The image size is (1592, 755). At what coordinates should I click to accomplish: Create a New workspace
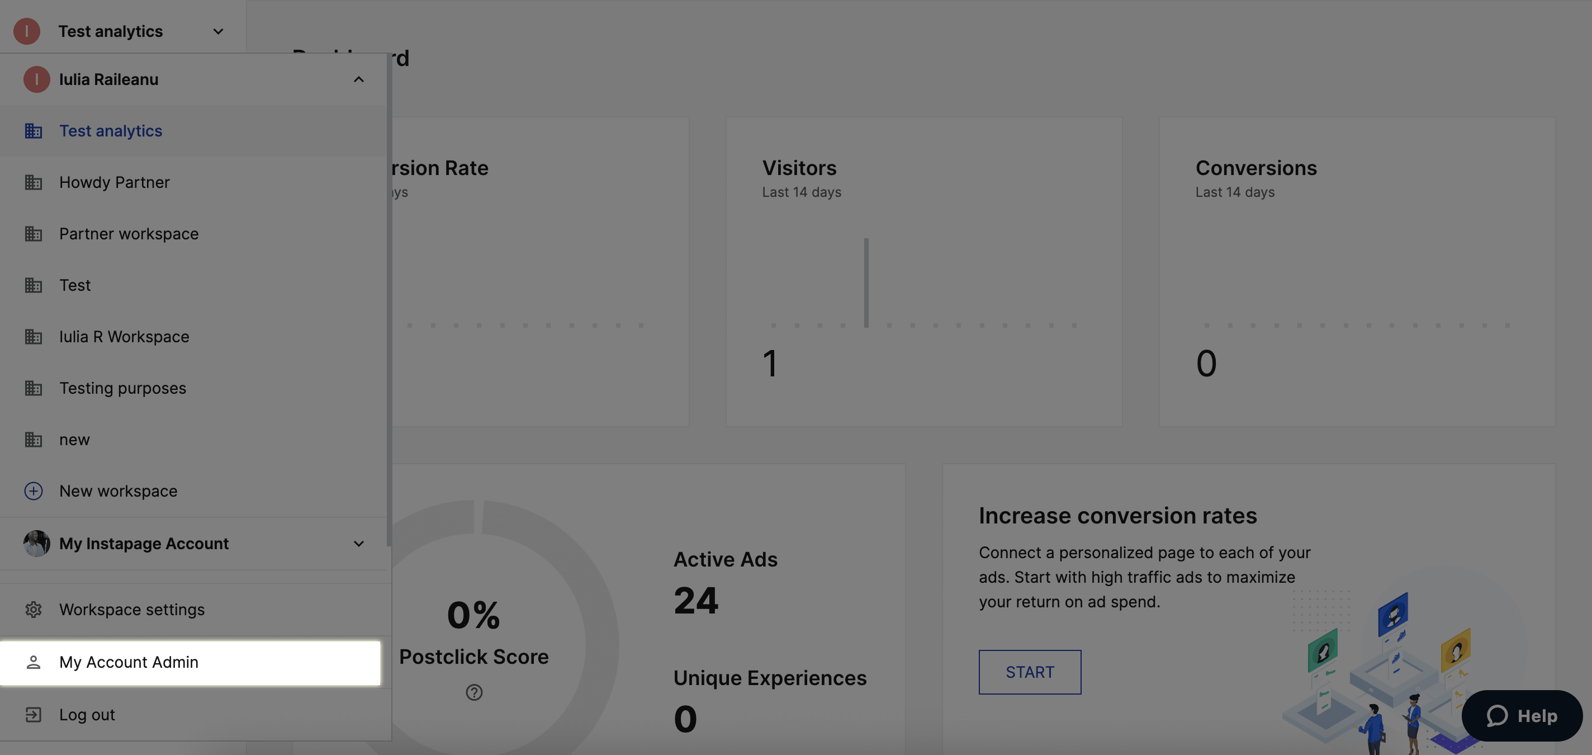(x=193, y=490)
